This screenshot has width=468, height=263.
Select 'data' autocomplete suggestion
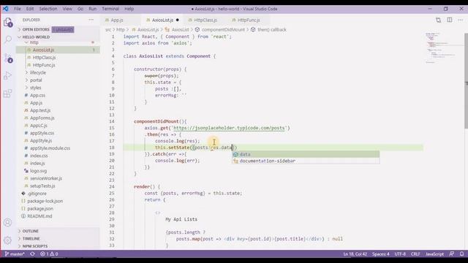coord(306,154)
